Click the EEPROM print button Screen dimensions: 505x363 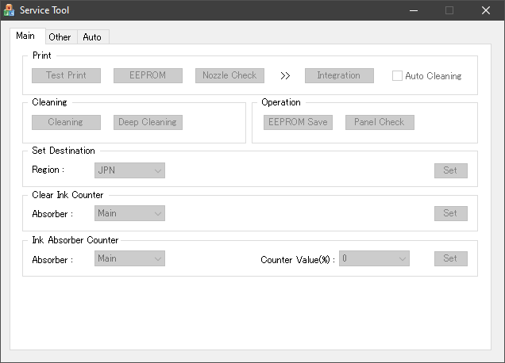(146, 76)
